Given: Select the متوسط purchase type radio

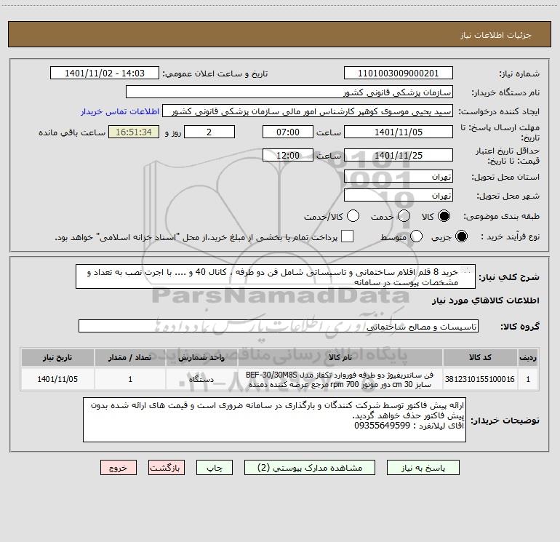Looking at the screenshot, I should pyautogui.click(x=416, y=236).
